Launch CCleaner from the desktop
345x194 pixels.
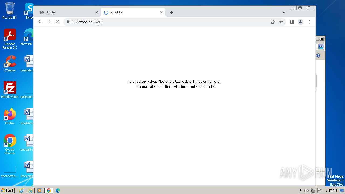[10, 64]
